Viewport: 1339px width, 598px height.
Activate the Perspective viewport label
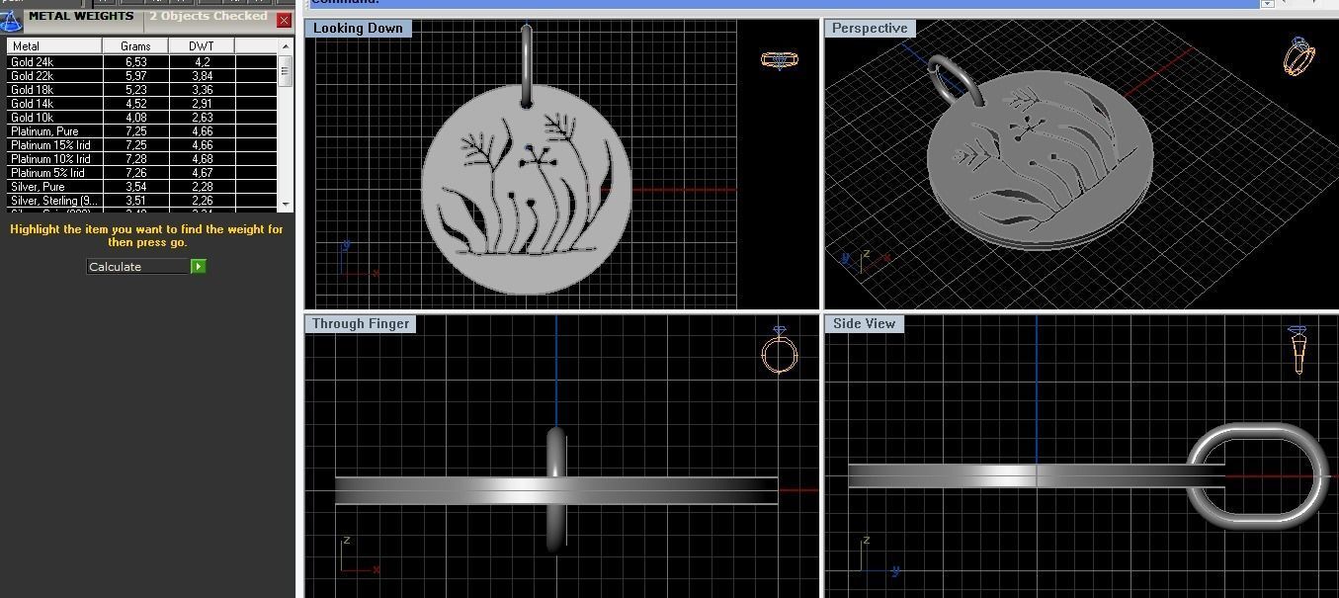870,28
